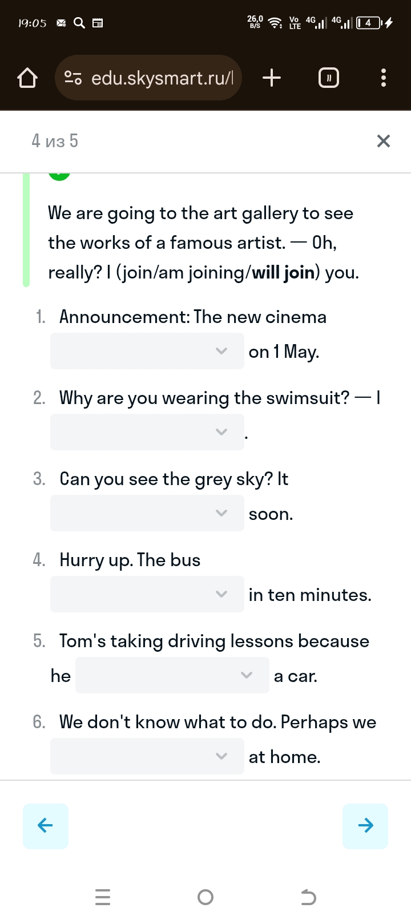Open dropdown for bus in ten minutes
Viewport: 411px width, 920px height.
click(x=147, y=594)
